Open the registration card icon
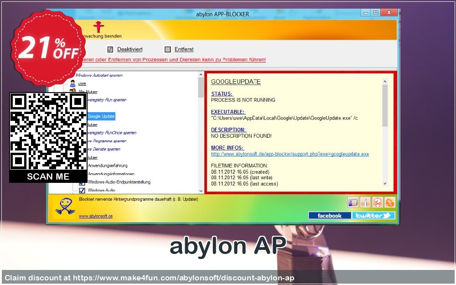This screenshot has width=456, height=285. click(353, 202)
